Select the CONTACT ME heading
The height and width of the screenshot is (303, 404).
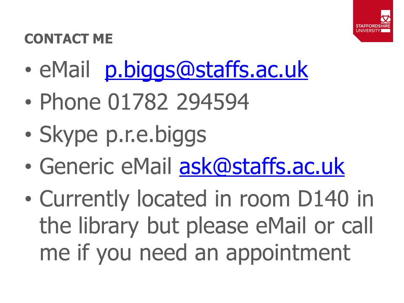click(69, 39)
